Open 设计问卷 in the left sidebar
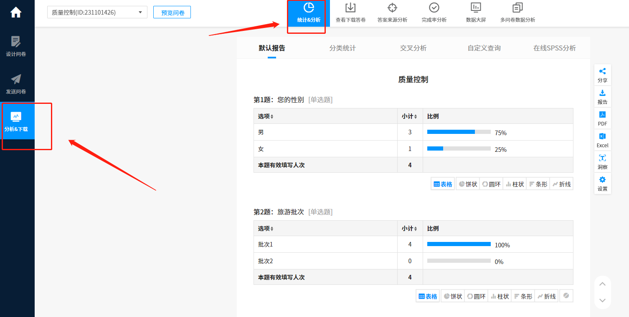 click(16, 46)
